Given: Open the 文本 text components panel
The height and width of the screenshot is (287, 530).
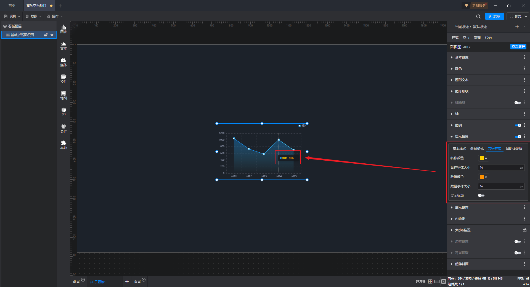Looking at the screenshot, I should coord(63,46).
